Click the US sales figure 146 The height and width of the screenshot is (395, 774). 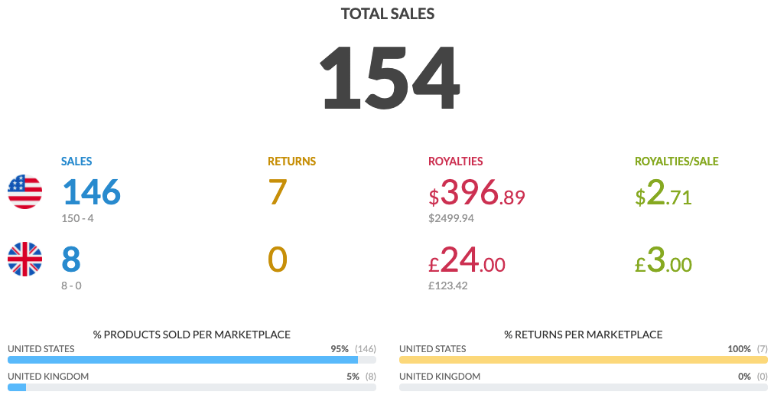click(91, 192)
